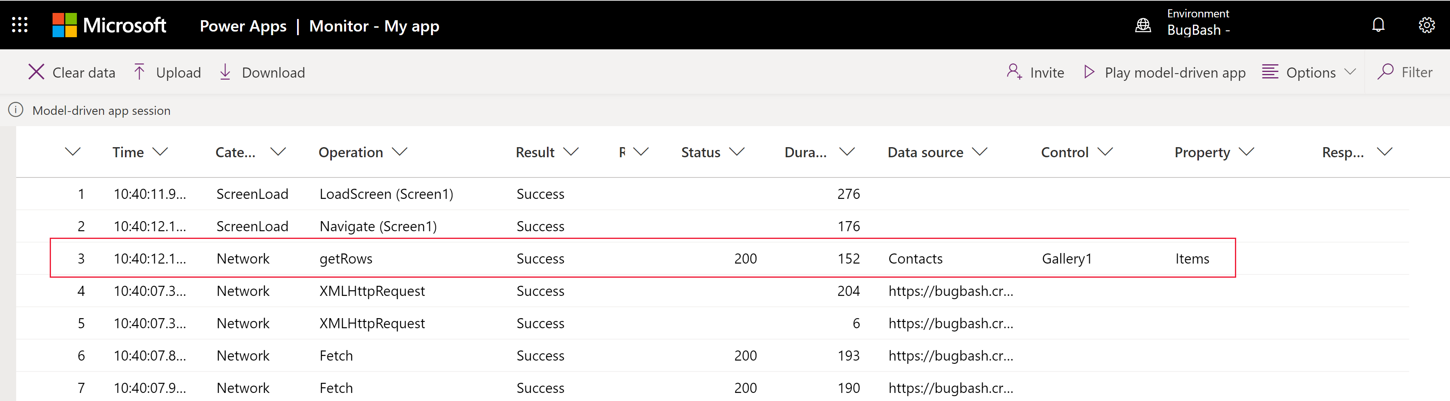
Task: Click the Time column header text
Action: coord(128,152)
